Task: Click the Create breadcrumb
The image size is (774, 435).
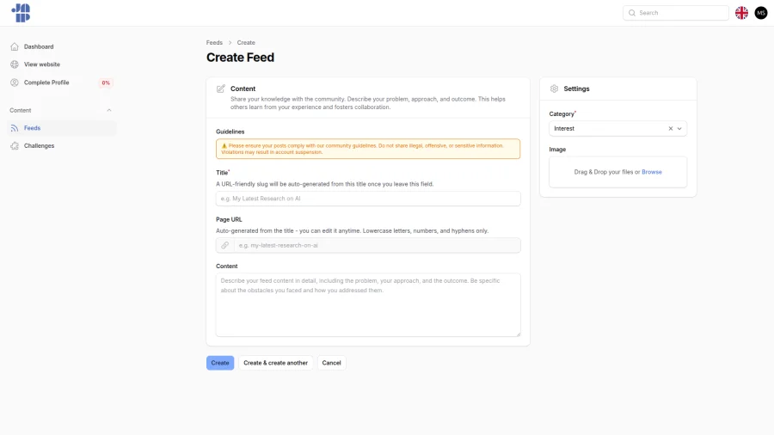Action: (x=246, y=43)
